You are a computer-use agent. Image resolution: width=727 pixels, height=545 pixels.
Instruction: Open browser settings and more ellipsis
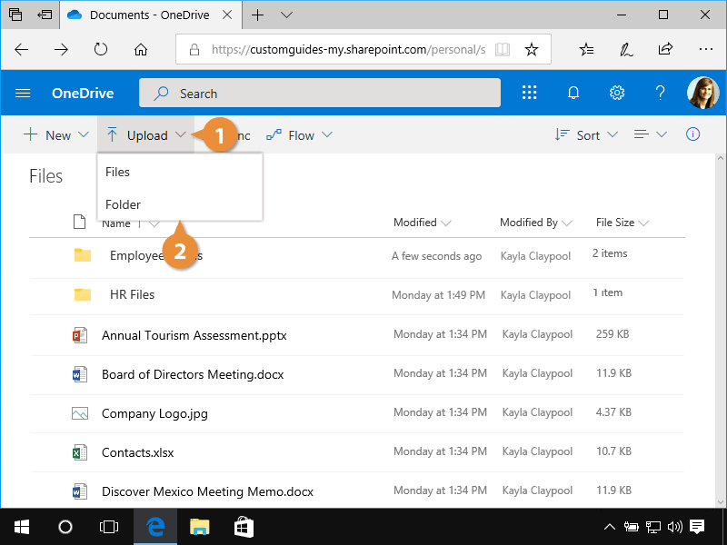[706, 49]
